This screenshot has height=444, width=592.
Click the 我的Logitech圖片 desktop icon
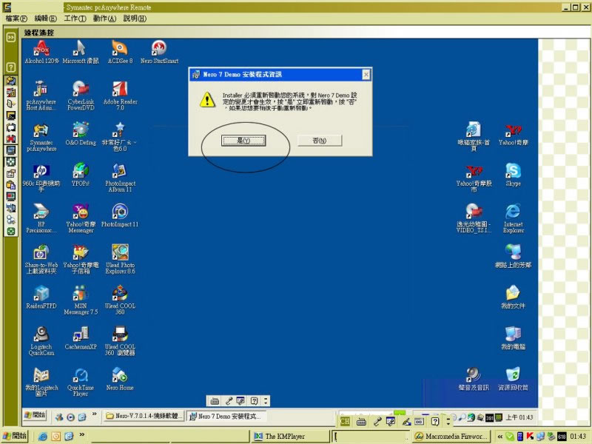[x=41, y=382]
